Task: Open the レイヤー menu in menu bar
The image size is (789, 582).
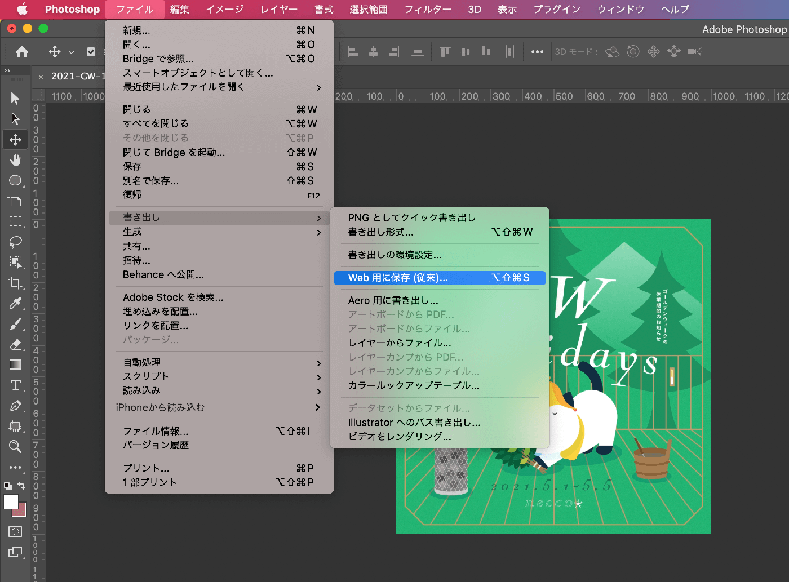Action: pos(279,9)
